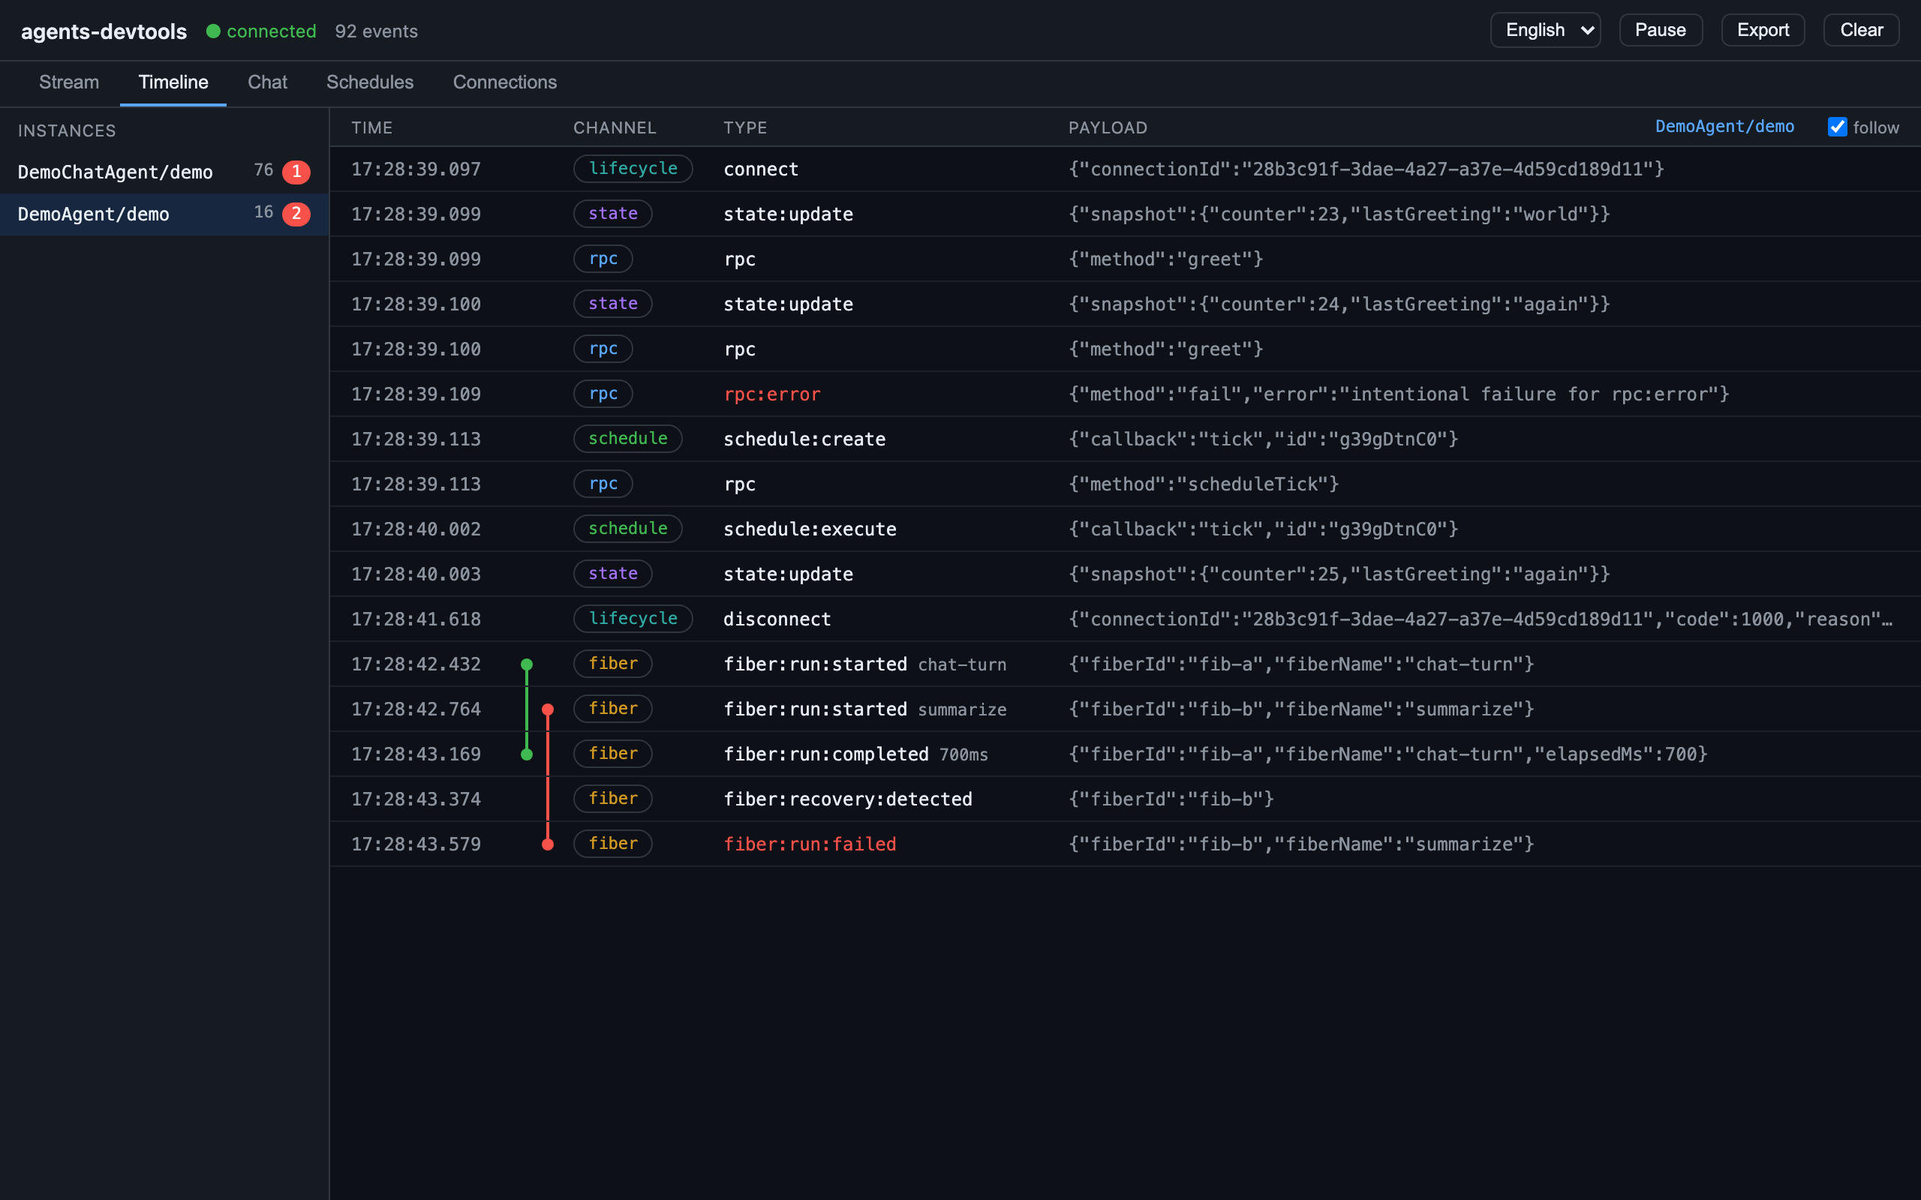Screen dimensions: 1921x1200
Task: Click count 76 beside DemoChatAgent/demo
Action: click(263, 169)
